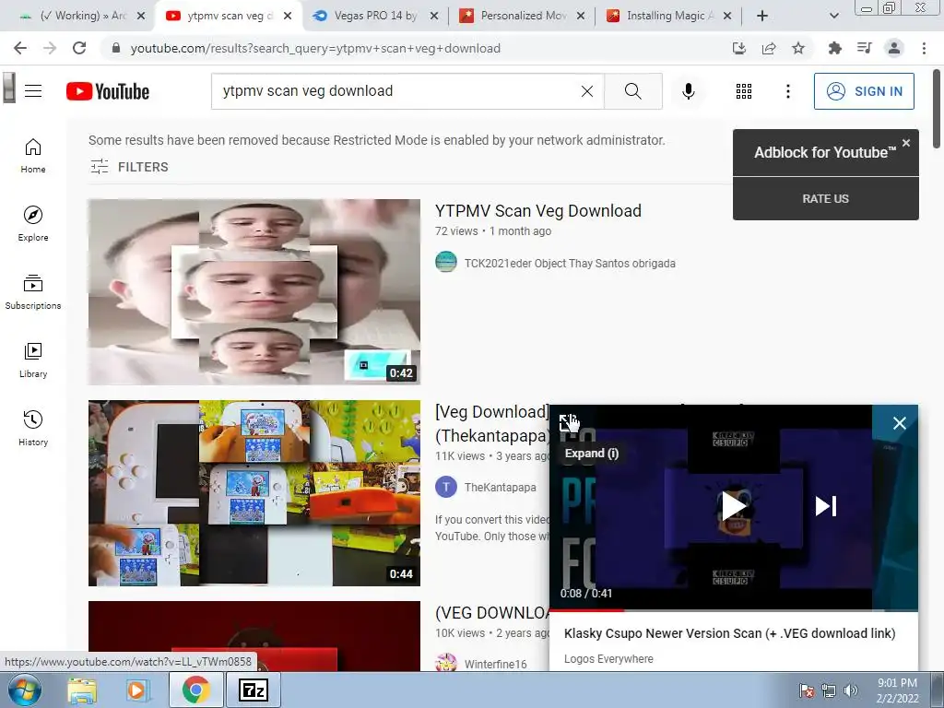Open the face collage video thumbnail
The width and height of the screenshot is (944, 708).
254,292
